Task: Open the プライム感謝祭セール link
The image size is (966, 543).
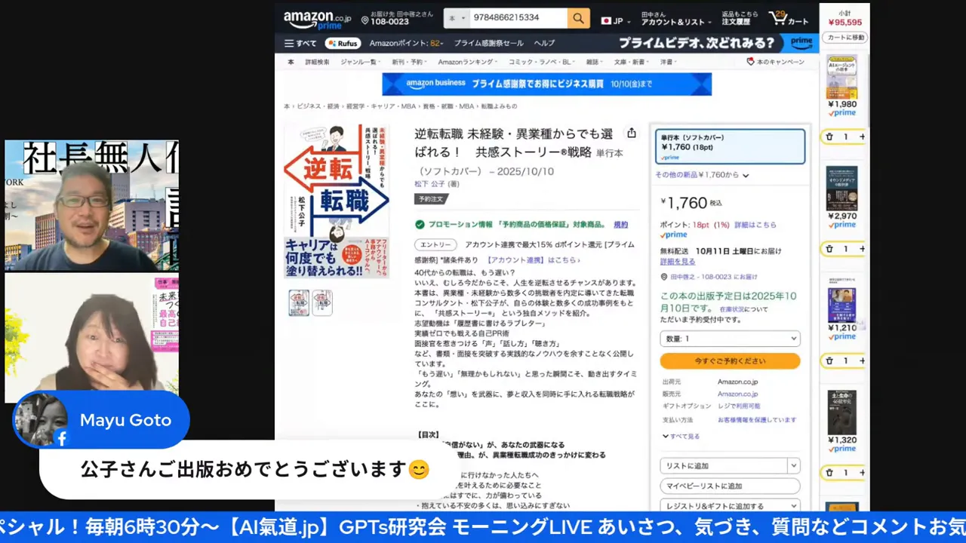Action: [488, 44]
